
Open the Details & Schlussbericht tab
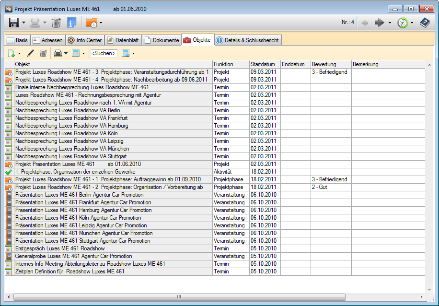click(247, 40)
